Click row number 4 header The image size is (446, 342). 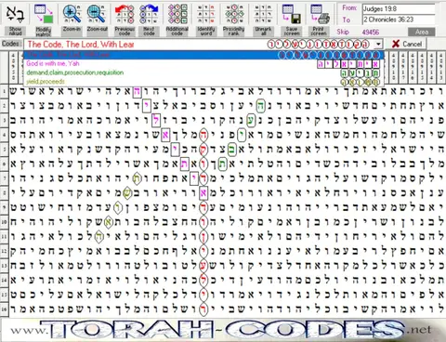[x=4, y=135]
